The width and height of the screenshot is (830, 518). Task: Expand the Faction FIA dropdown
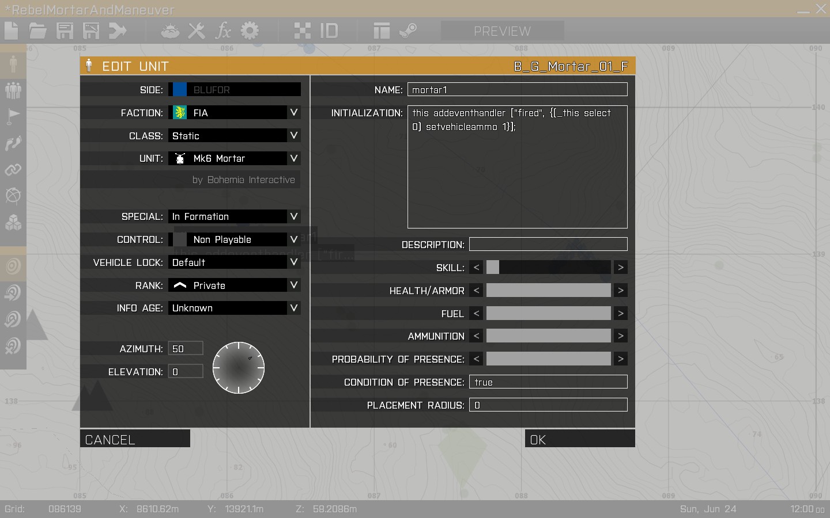(x=235, y=113)
